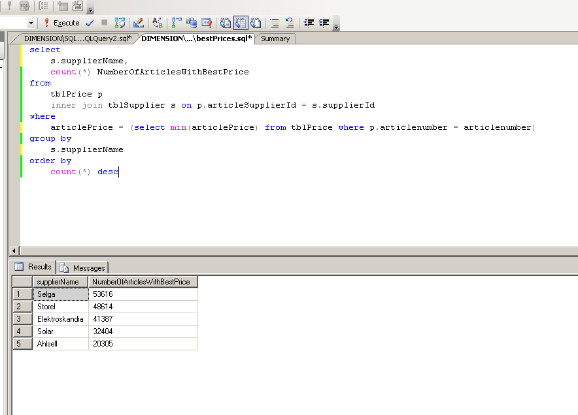The width and height of the screenshot is (578, 415).
Task: Select the 53616 value cell
Action: tap(143, 294)
